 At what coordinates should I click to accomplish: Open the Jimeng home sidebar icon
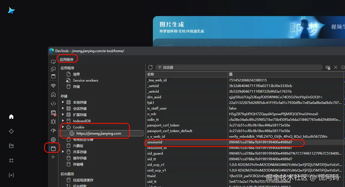click(11, 117)
